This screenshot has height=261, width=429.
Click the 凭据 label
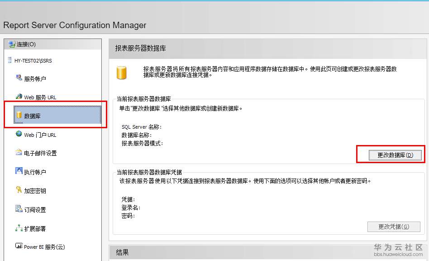tap(128, 199)
